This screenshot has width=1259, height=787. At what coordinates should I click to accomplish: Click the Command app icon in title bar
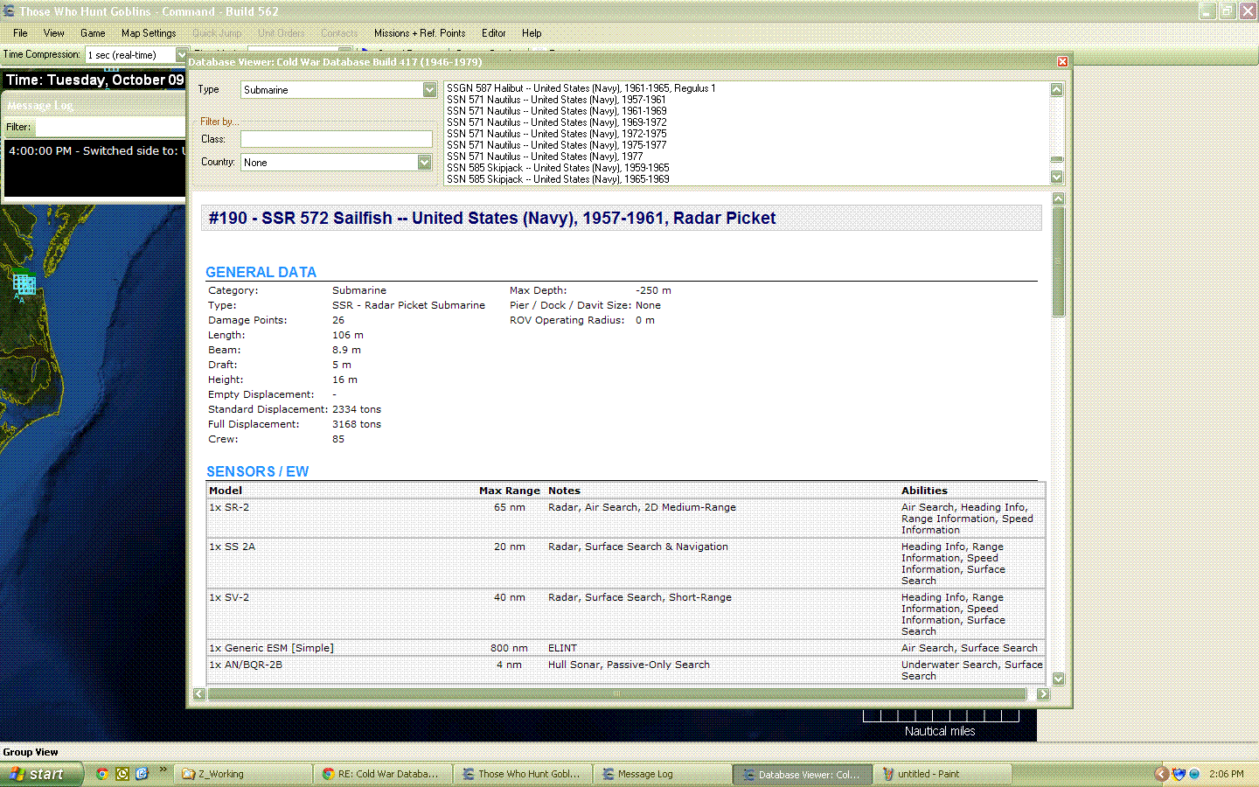(9, 11)
